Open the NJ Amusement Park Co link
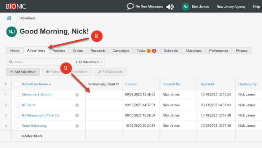The image size is (262, 148). pos(40,115)
